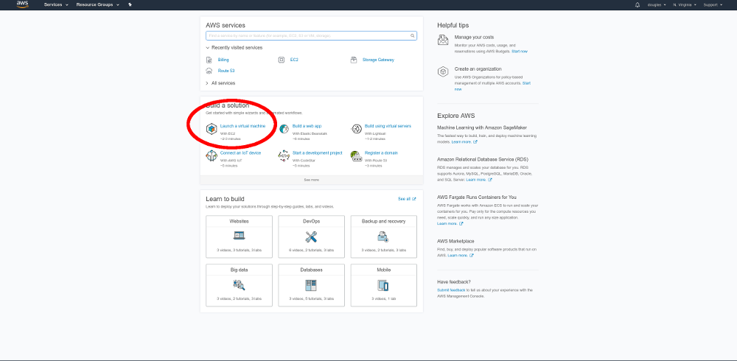Click the Submit feedback link
The image size is (737, 361).
click(451, 290)
